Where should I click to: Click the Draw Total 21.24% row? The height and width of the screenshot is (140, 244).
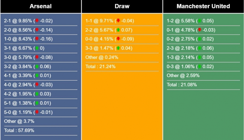pos(122,67)
